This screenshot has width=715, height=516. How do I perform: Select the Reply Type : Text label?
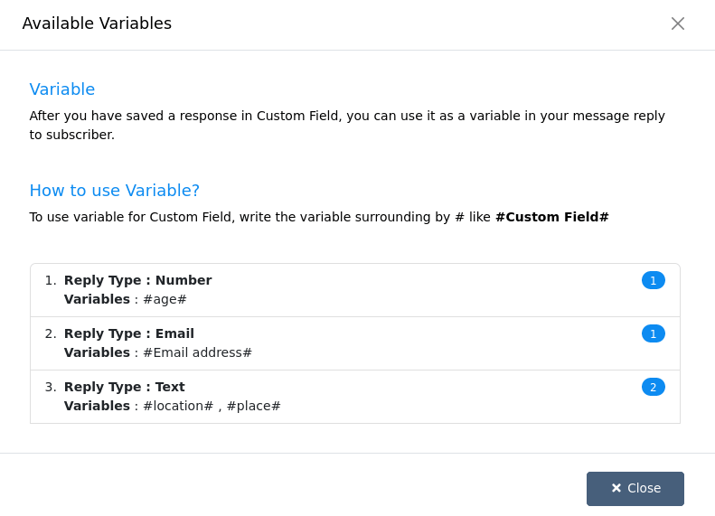tap(124, 387)
